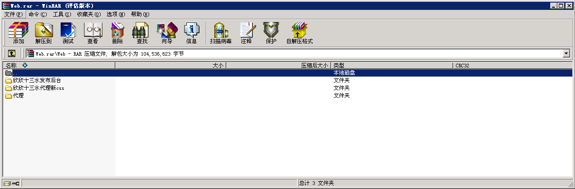Run the 测试 (Test) archive tool
This screenshot has width=575, height=189.
pyautogui.click(x=68, y=33)
